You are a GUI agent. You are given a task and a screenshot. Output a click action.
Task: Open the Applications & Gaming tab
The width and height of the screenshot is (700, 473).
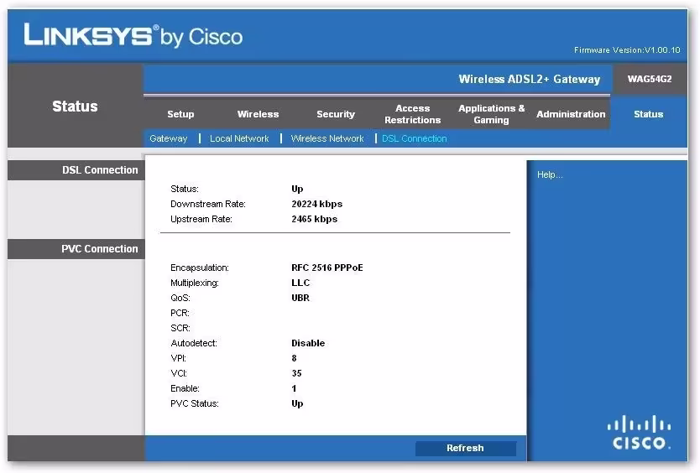point(492,114)
